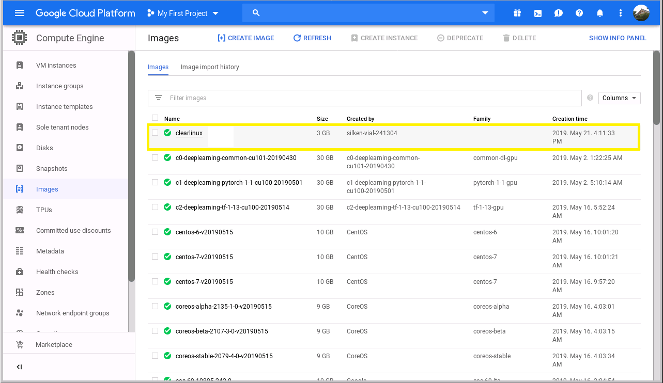Click the CREATE INSTANCE button

[384, 38]
